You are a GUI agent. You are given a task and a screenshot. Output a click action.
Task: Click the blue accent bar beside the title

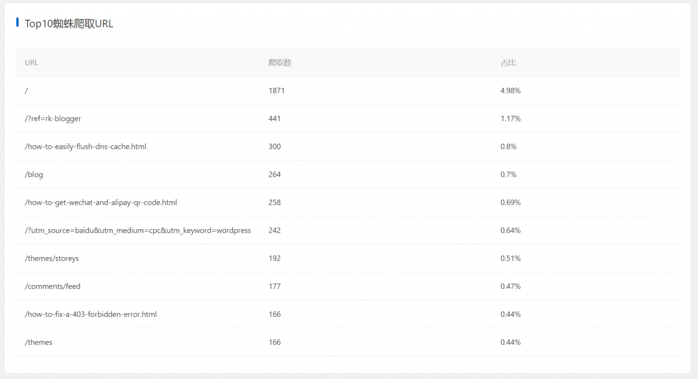pyautogui.click(x=18, y=23)
